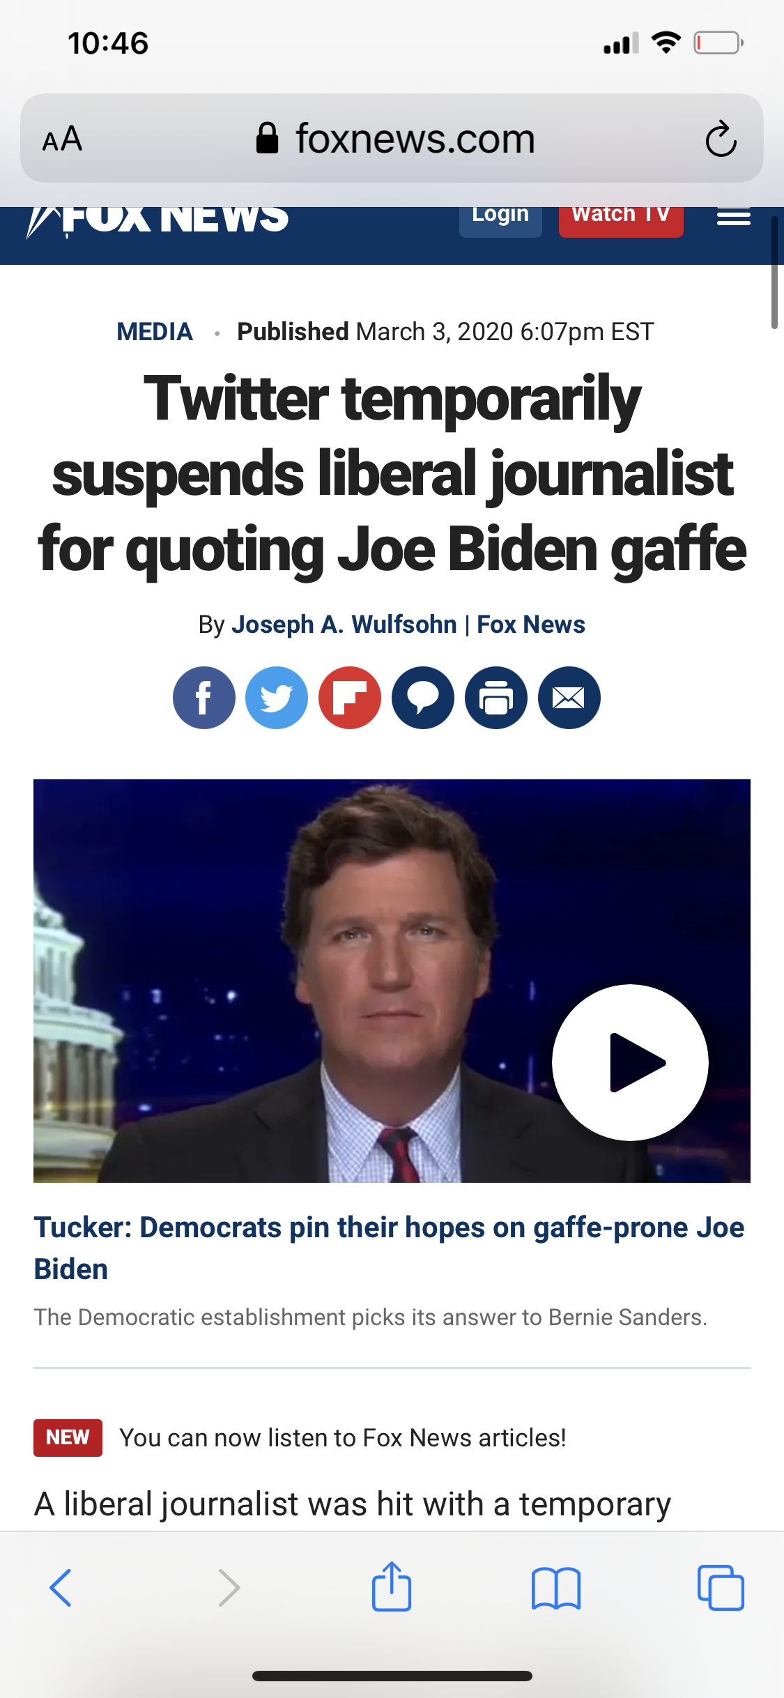Open Safari bookmarks book icon

tap(555, 1589)
